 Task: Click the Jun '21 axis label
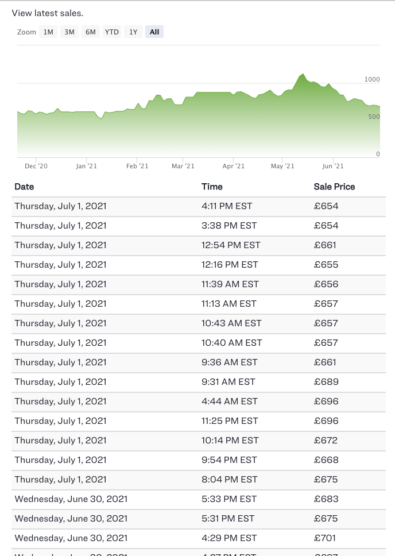pos(333,166)
